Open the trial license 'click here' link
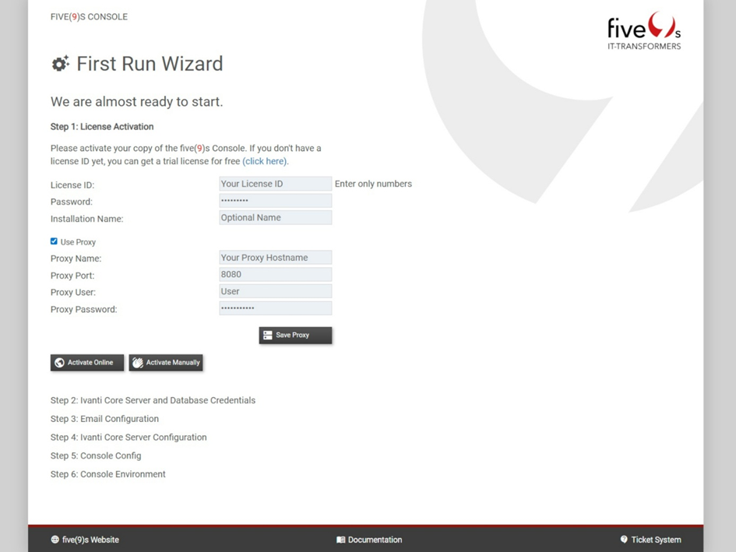 (264, 161)
